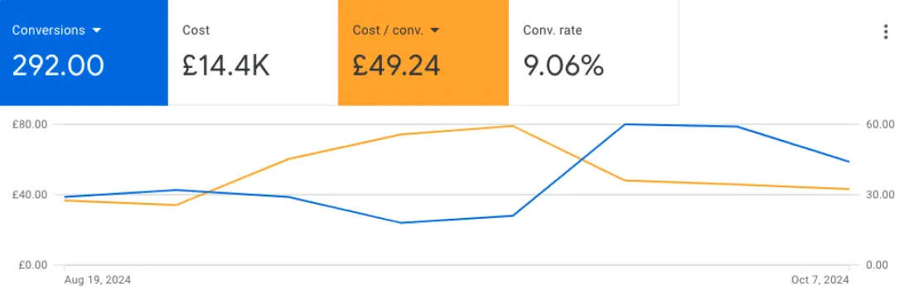This screenshot has height=300, width=909.
Task: Click the blue line peak at 60.00
Action: tap(625, 124)
